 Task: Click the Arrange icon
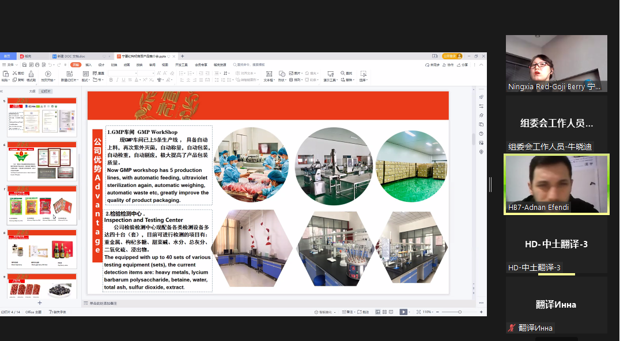[291, 80]
